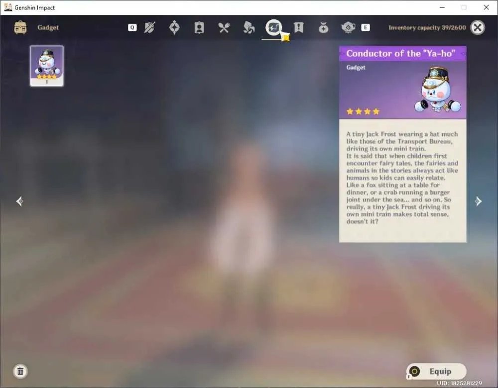Image resolution: width=498 pixels, height=388 pixels.
Task: Select the highlighted Gadget tab icon
Action: (273, 27)
